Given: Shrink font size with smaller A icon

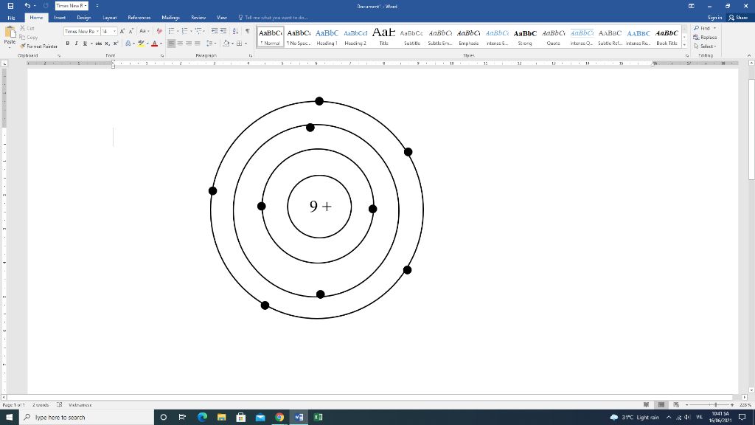Looking at the screenshot, I should tap(131, 31).
